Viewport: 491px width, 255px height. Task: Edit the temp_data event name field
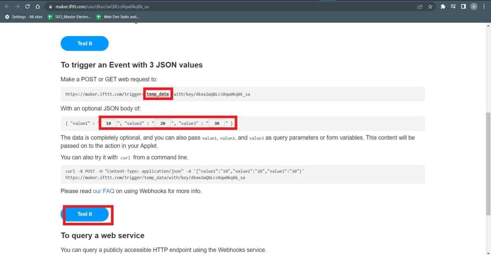158,94
